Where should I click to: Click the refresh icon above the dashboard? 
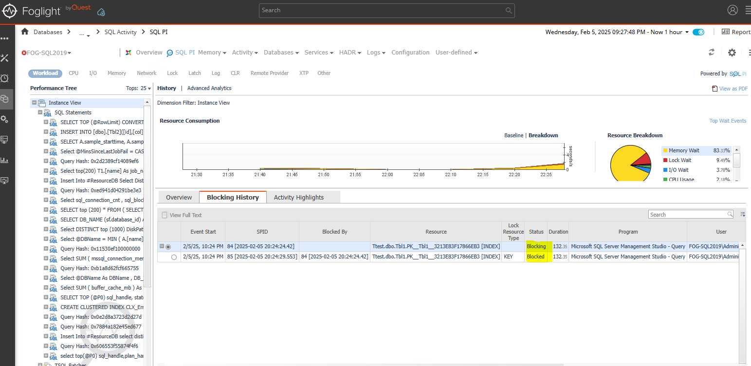click(711, 52)
